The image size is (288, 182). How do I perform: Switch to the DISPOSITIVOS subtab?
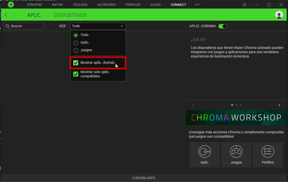[70, 15]
